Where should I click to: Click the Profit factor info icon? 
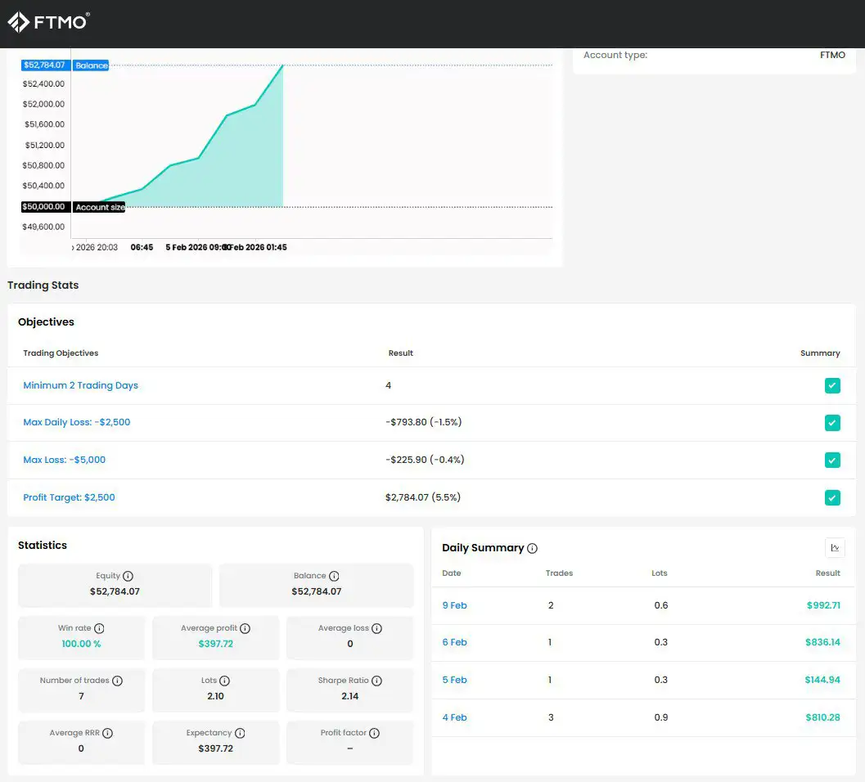pyautogui.click(x=374, y=733)
